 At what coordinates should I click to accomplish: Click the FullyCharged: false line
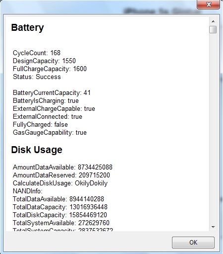(x=40, y=124)
